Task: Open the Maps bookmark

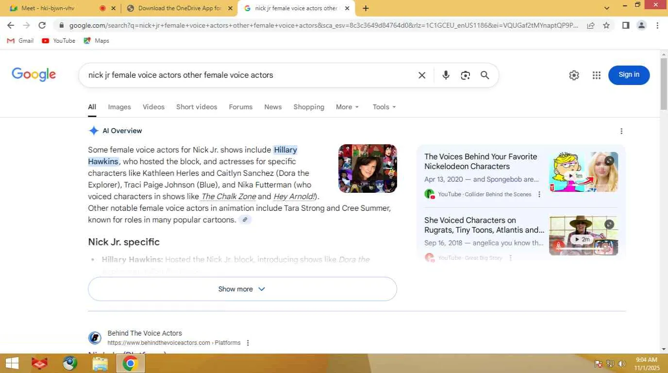Action: click(x=97, y=41)
